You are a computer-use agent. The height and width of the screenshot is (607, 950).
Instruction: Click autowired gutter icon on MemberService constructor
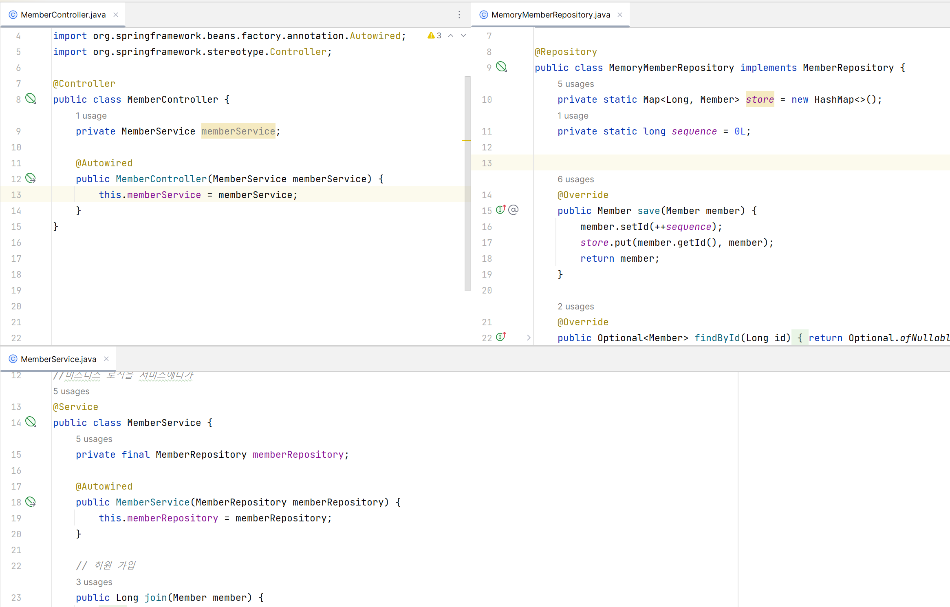pyautogui.click(x=31, y=501)
